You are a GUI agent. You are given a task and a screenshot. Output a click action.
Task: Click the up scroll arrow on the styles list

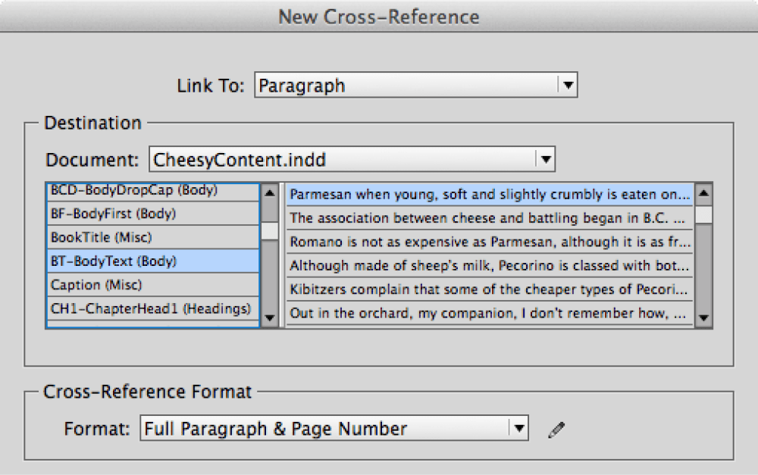click(270, 192)
